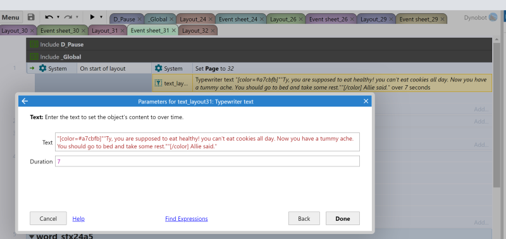
Task: Click into the Text parameter field
Action: [x=207, y=142]
